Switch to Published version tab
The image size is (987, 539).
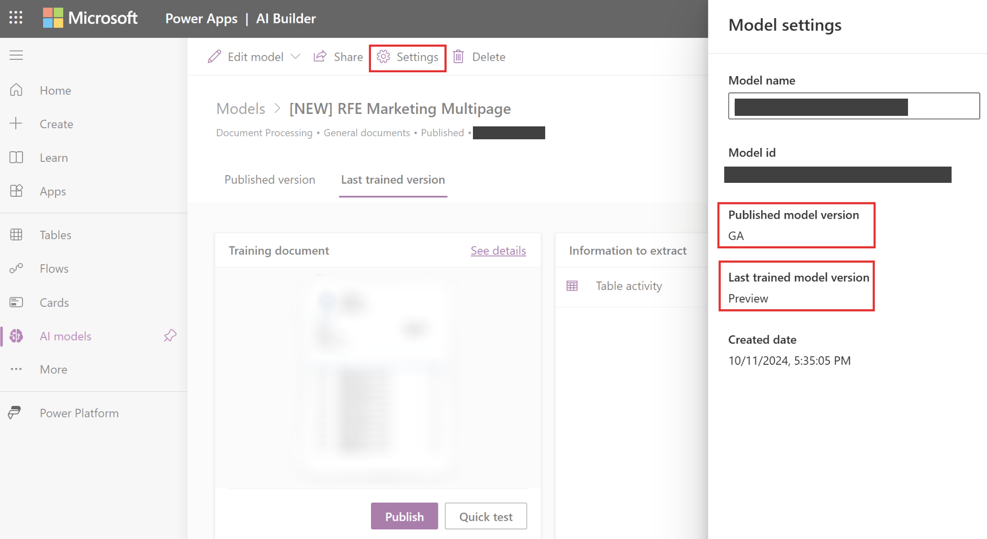269,179
